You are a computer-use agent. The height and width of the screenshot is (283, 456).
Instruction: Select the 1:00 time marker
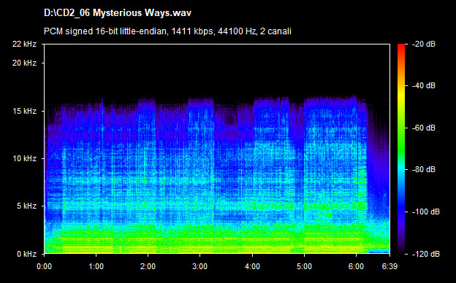[96, 266]
